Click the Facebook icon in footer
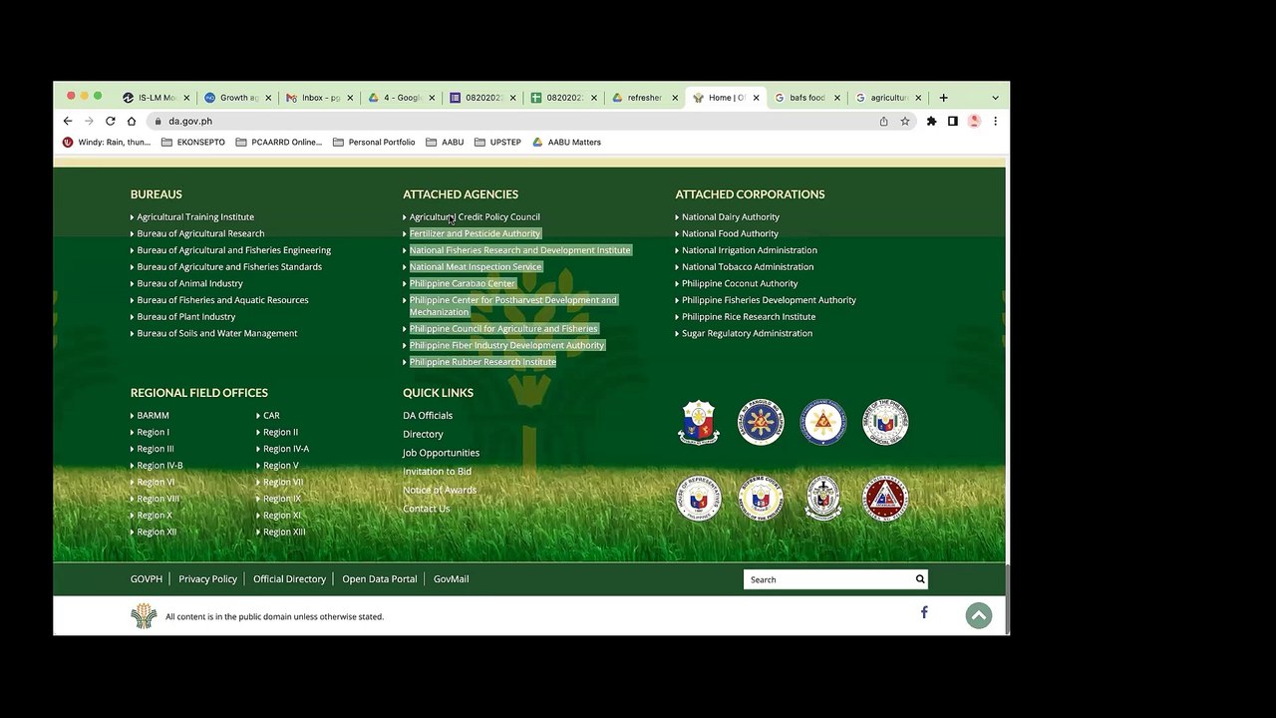Viewport: 1276px width, 718px height. coord(924,612)
